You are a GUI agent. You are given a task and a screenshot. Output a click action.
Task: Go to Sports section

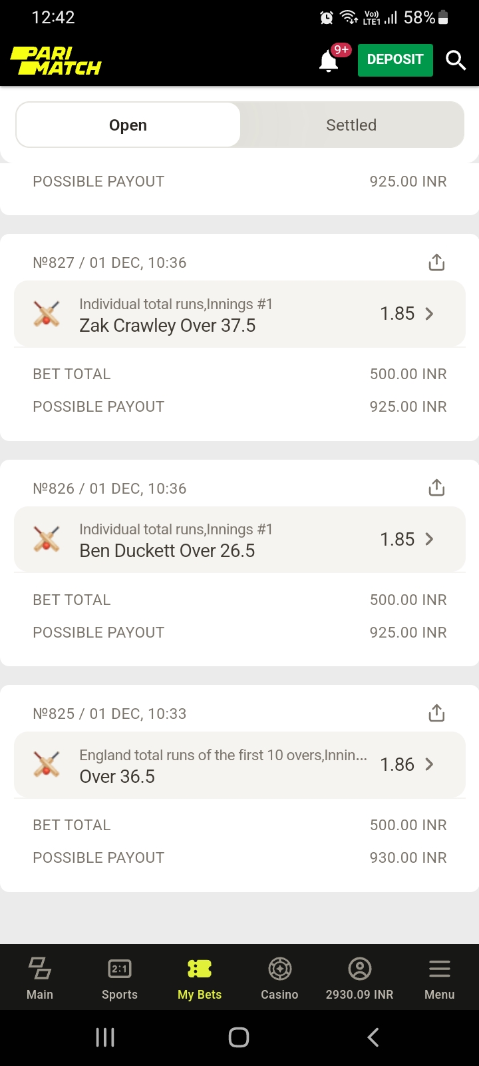tap(120, 978)
